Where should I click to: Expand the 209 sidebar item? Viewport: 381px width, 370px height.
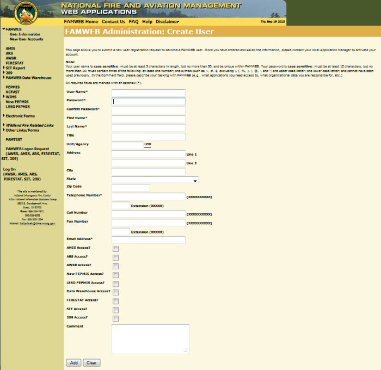pyautogui.click(x=4, y=72)
